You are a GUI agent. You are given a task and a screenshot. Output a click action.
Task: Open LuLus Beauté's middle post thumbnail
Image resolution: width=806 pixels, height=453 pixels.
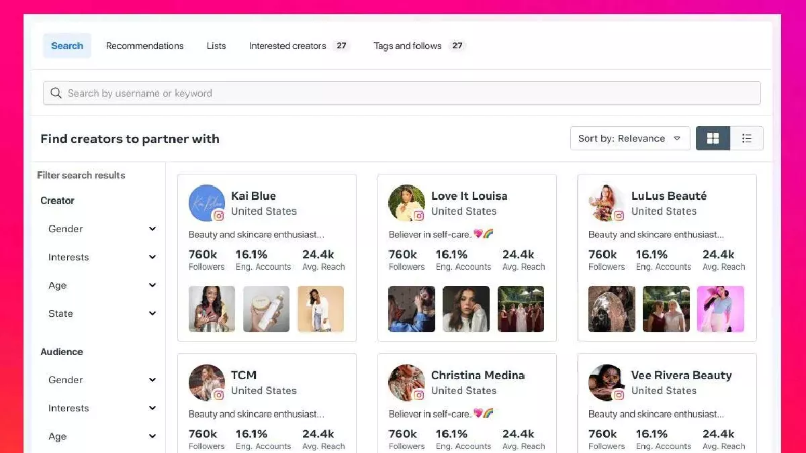(x=666, y=309)
